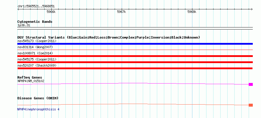
Task: Open variant nsv831314 (Wong2007) label
Action: click(x=35, y=47)
